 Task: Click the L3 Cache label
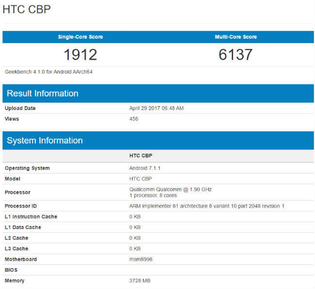tap(16, 249)
